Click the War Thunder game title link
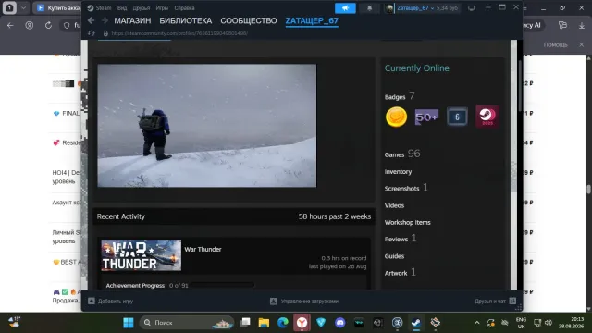This screenshot has width=592, height=333. pyautogui.click(x=203, y=249)
